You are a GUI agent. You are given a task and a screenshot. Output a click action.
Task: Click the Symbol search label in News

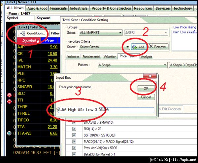pyautogui.click(x=13, y=18)
